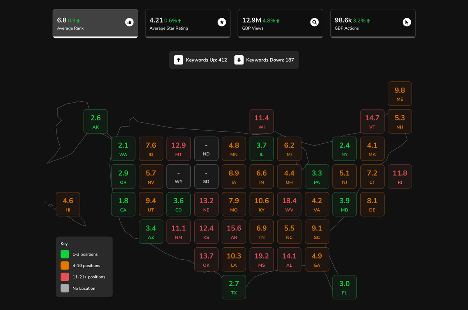Switch to the Average Star Rating tab
The image size is (468, 310).
point(188,24)
